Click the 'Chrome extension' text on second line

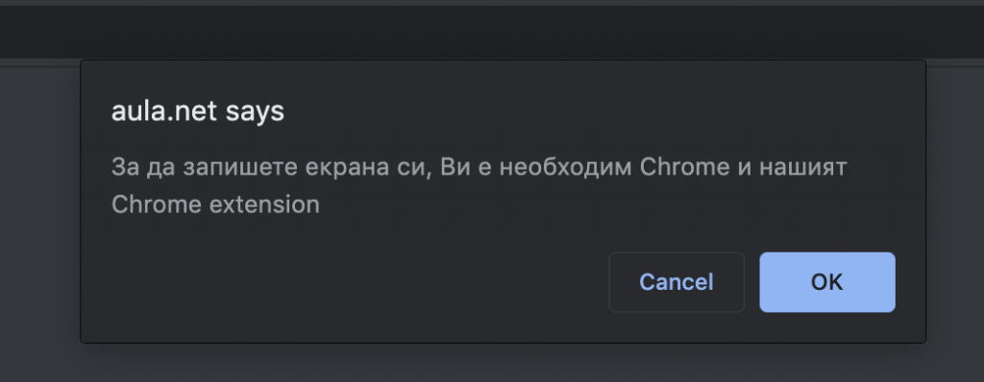coord(215,204)
